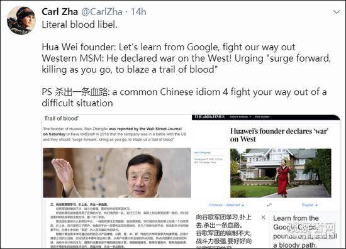The image size is (346, 249).
Task: Open the tweet options chevron menu
Action: tap(337, 12)
